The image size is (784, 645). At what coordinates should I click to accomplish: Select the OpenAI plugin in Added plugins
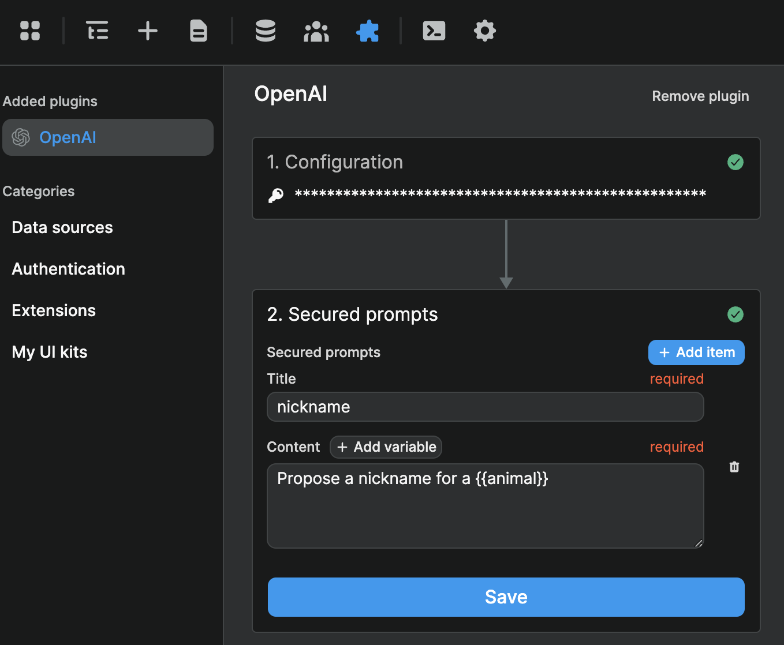(x=108, y=137)
